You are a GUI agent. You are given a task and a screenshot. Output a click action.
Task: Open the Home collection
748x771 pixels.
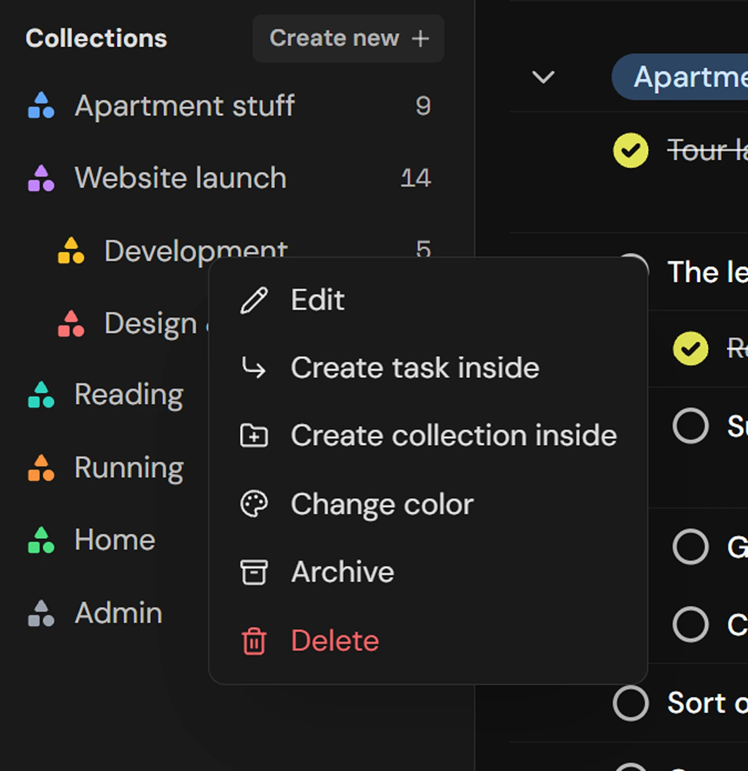(114, 540)
